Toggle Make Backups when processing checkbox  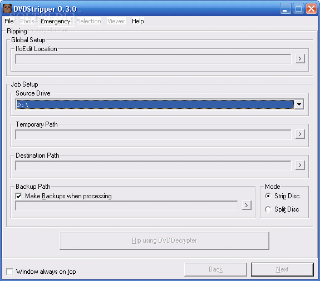(18, 196)
